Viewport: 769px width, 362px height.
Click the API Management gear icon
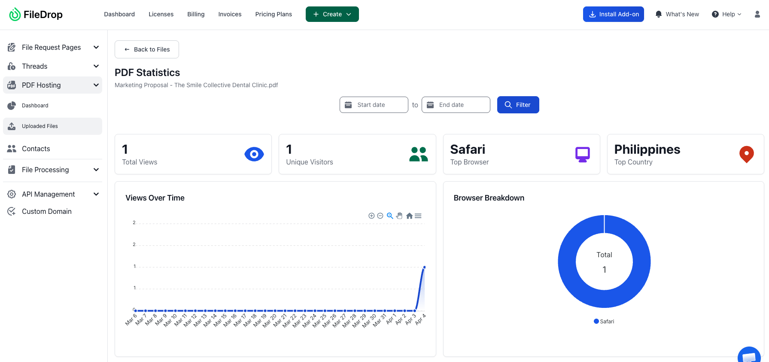[x=12, y=194]
